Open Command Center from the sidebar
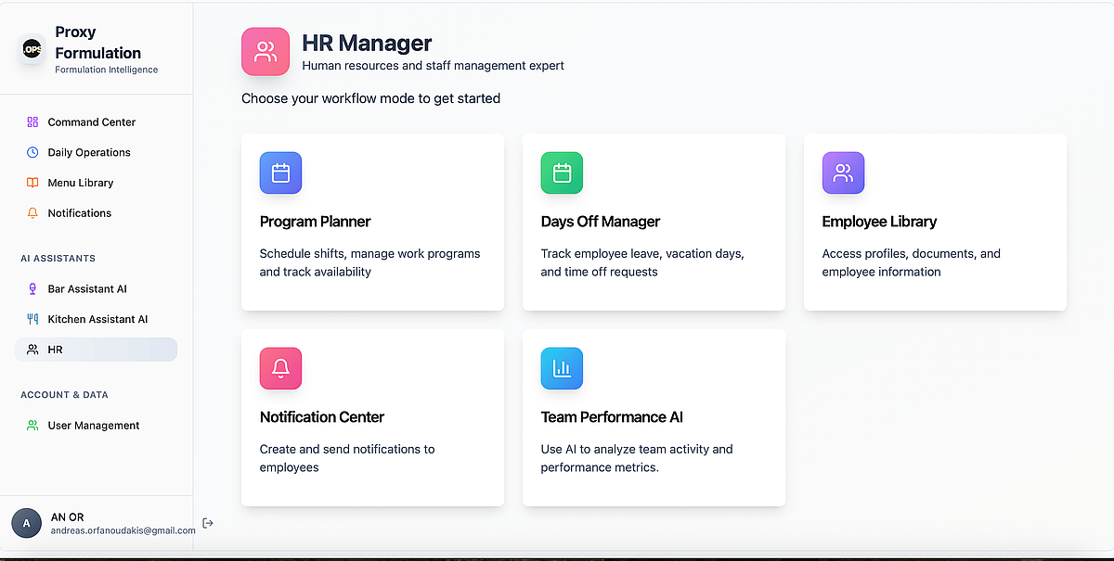1114x561 pixels. click(91, 122)
